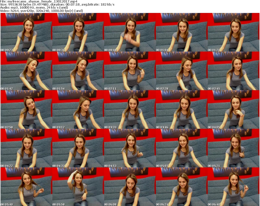Open the frame at 00:06:24
This screenshot has width=260, height=206.
pos(182,187)
